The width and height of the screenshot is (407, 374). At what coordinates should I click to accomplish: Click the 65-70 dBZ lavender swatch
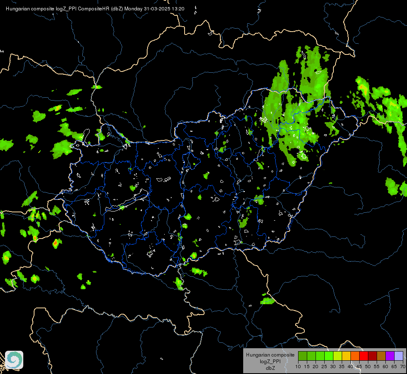pyautogui.click(x=399, y=356)
